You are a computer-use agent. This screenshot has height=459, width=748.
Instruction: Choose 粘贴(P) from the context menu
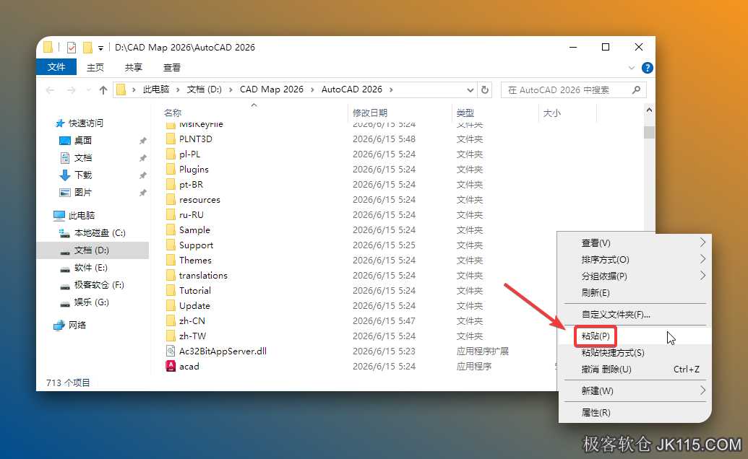click(635, 336)
